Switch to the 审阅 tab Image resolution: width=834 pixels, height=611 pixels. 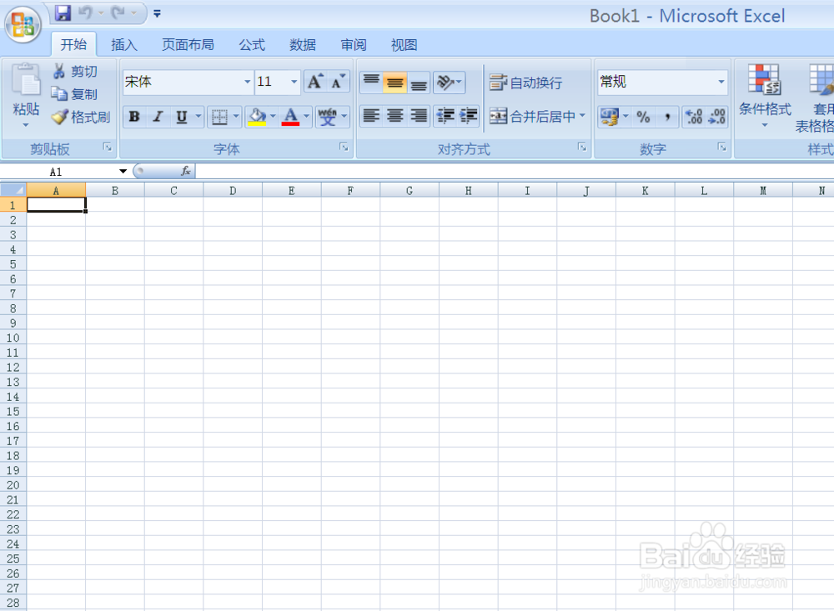[354, 45]
